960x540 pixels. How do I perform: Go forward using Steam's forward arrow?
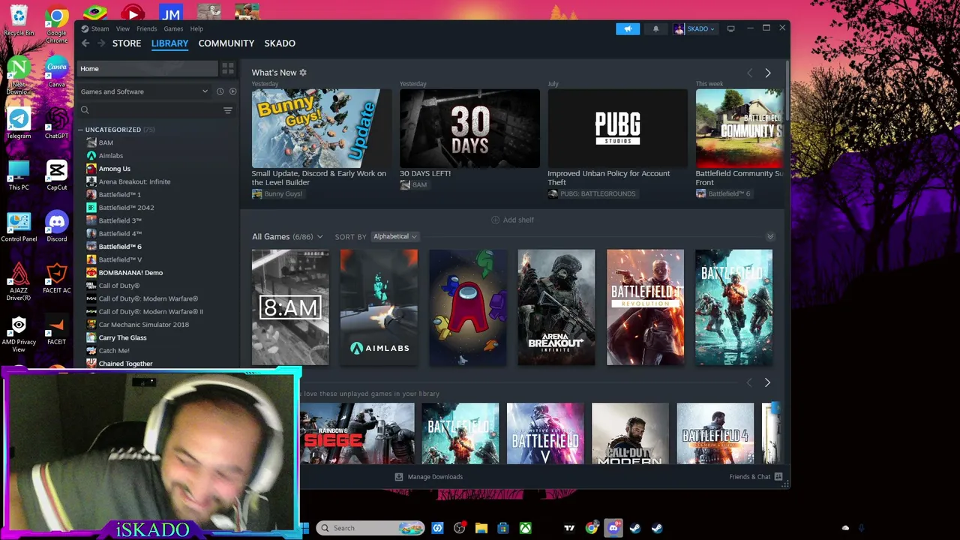pyautogui.click(x=100, y=43)
